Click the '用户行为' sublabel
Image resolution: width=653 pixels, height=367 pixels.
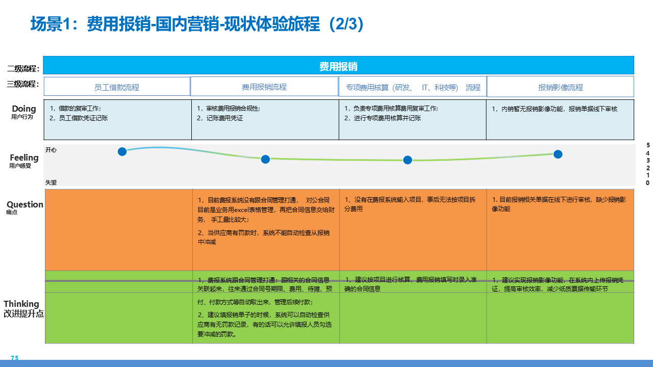pos(22,117)
